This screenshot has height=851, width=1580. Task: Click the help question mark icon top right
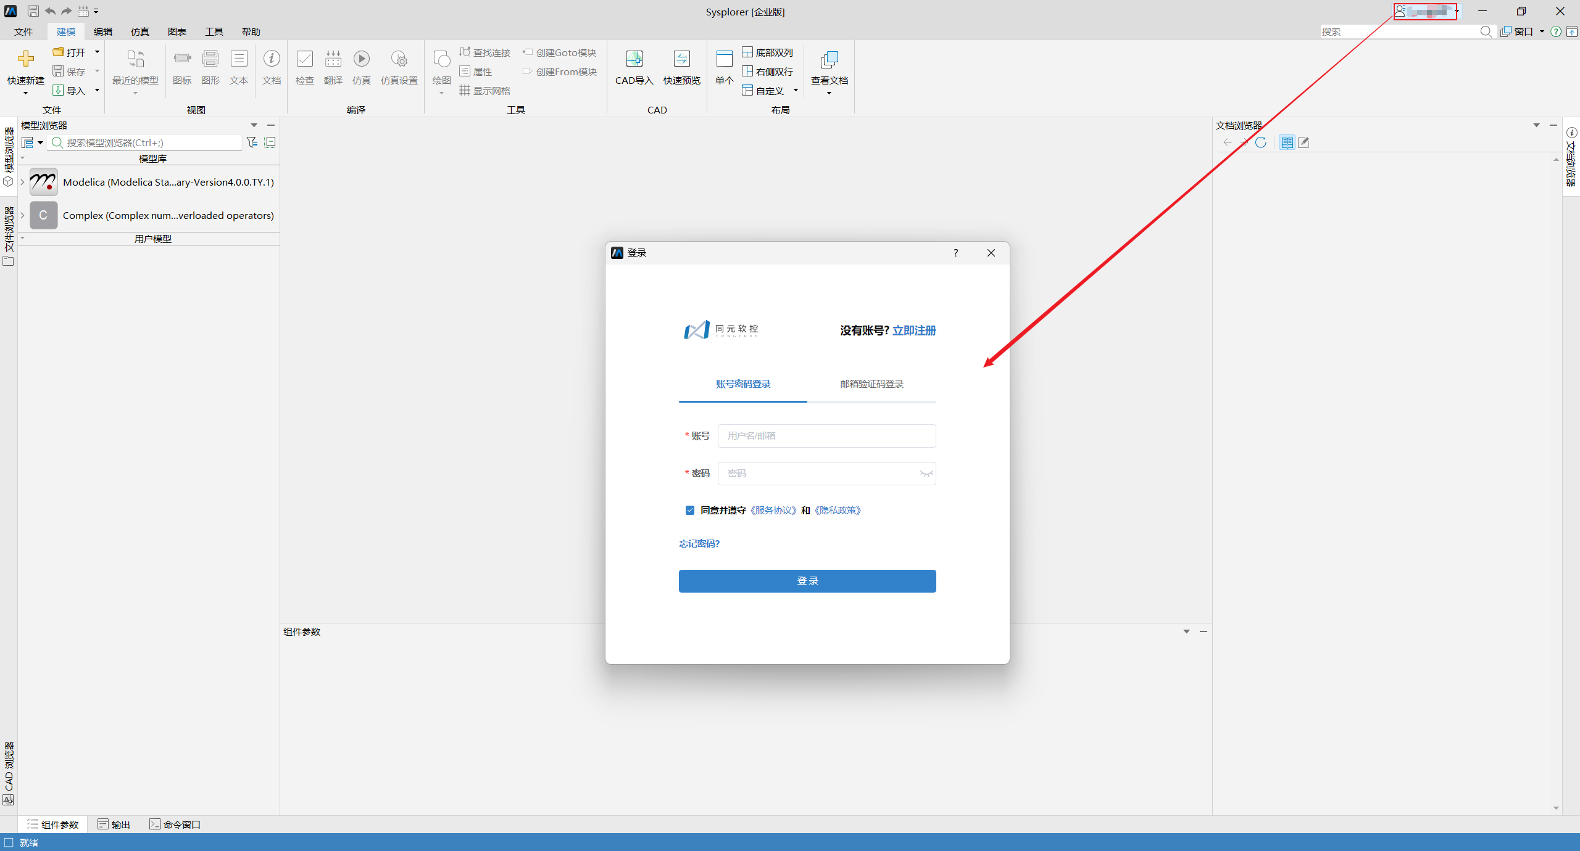click(1556, 31)
